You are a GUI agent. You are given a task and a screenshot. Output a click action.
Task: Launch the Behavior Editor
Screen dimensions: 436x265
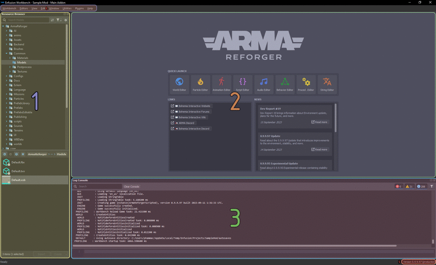pyautogui.click(x=285, y=84)
